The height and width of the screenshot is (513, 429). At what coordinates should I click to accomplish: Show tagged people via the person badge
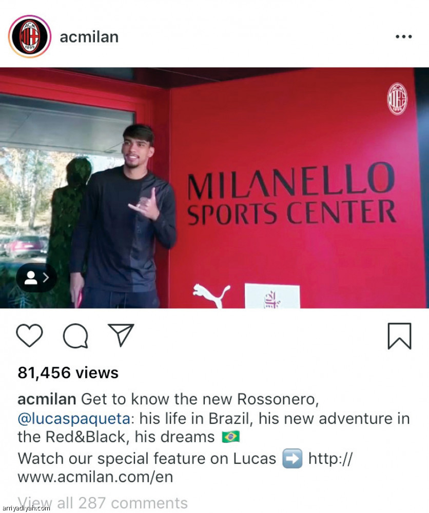[36, 278]
